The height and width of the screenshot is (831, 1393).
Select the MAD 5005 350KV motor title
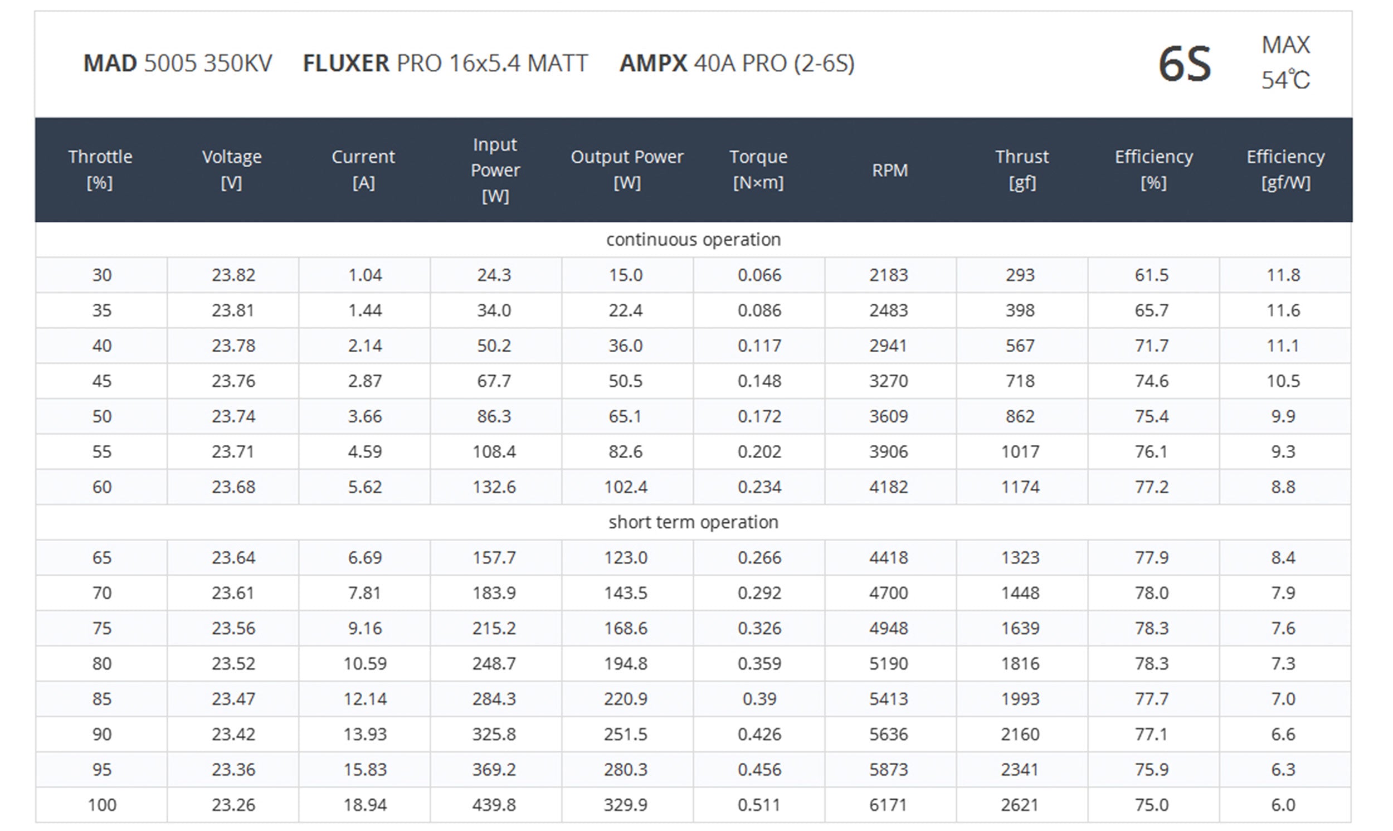coord(177,64)
